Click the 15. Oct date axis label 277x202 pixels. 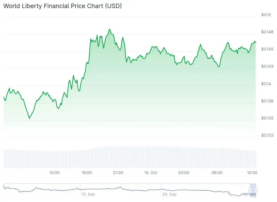151,173
